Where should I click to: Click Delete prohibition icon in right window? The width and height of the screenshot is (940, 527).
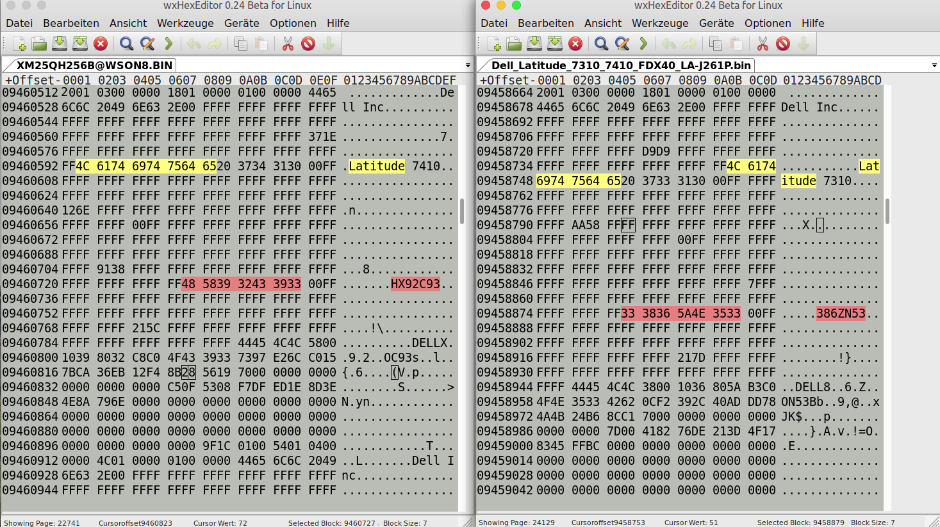pos(783,44)
